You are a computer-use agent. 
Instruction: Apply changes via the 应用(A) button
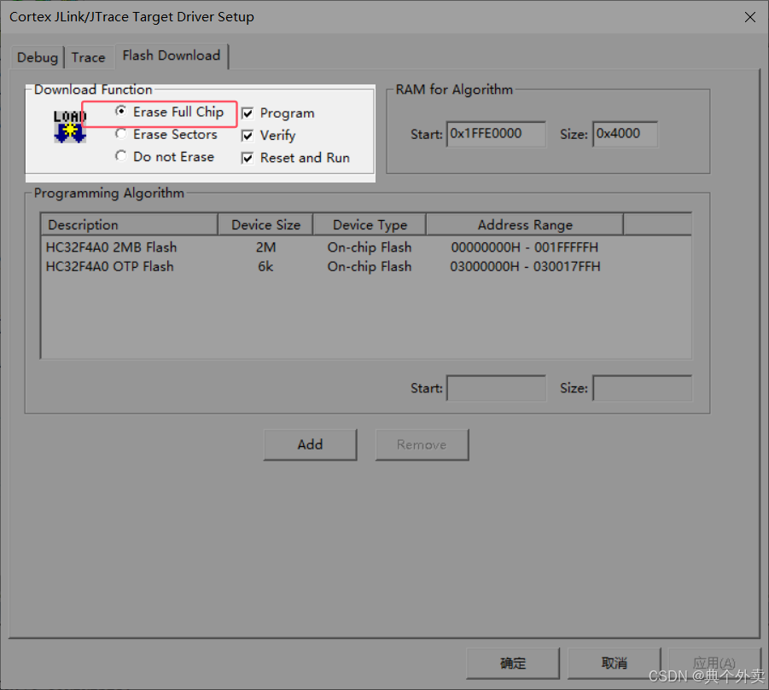[715, 663]
